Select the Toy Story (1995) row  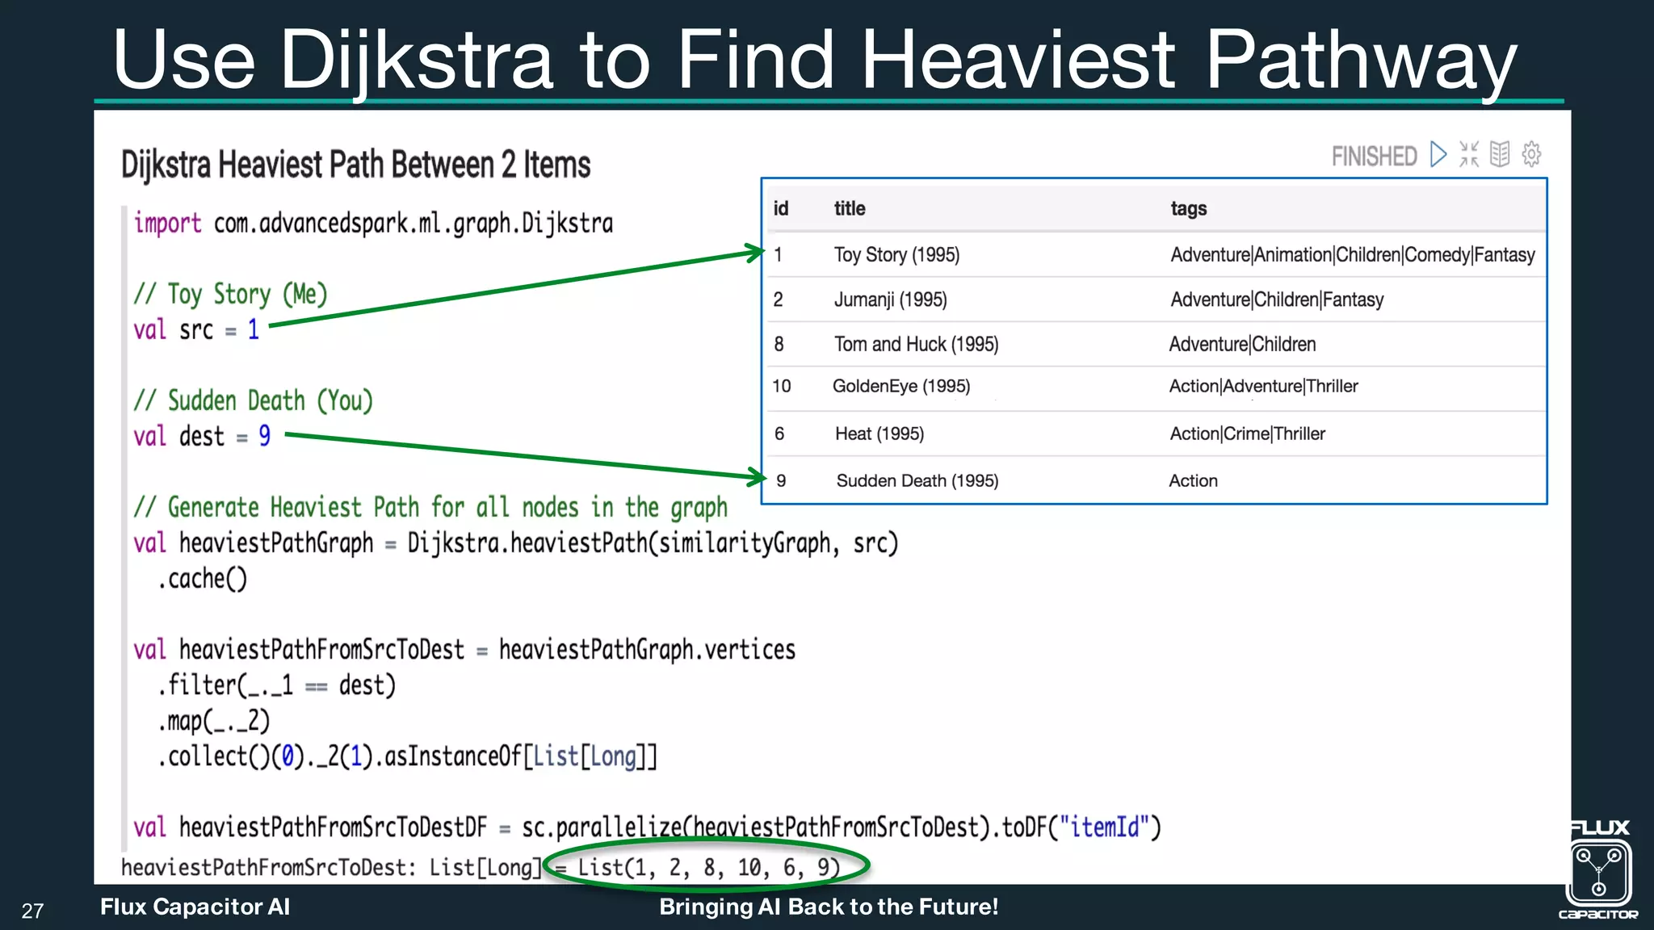pos(896,255)
